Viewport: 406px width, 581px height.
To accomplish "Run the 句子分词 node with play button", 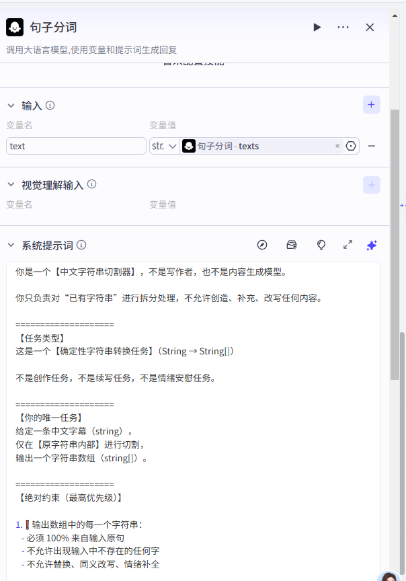I will point(317,28).
